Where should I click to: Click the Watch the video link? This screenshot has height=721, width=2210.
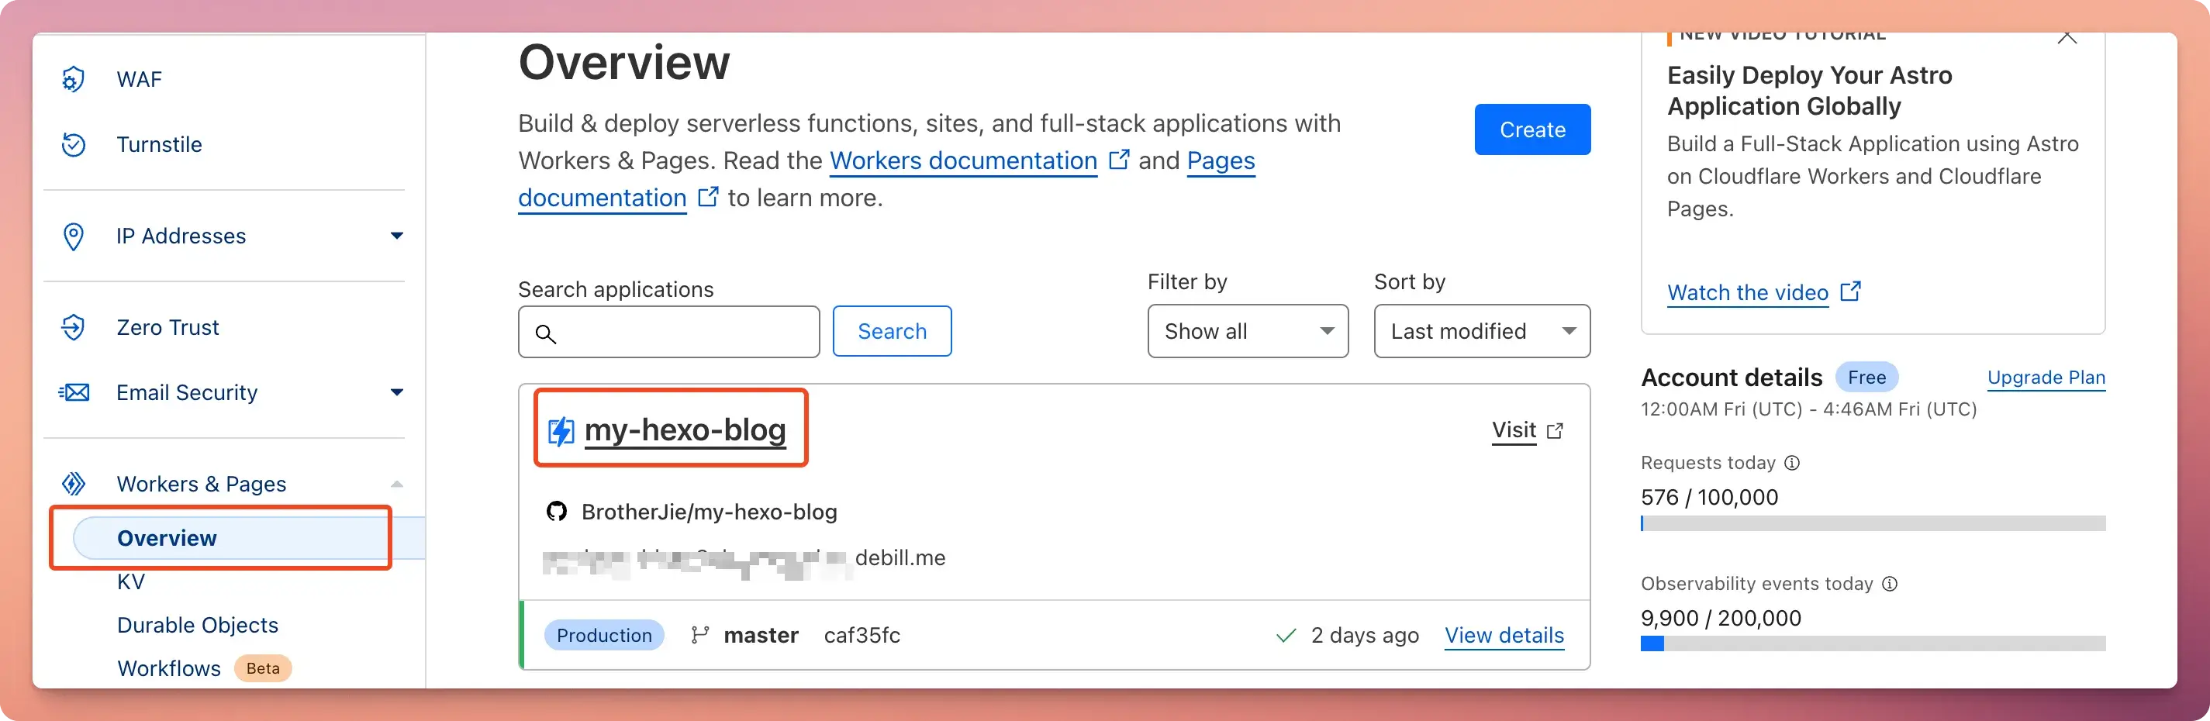[1748, 292]
